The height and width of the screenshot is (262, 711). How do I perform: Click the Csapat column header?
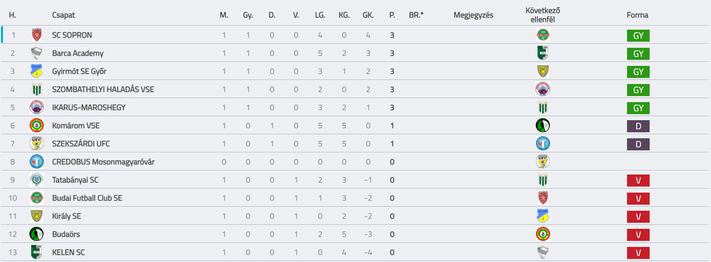pyautogui.click(x=63, y=15)
